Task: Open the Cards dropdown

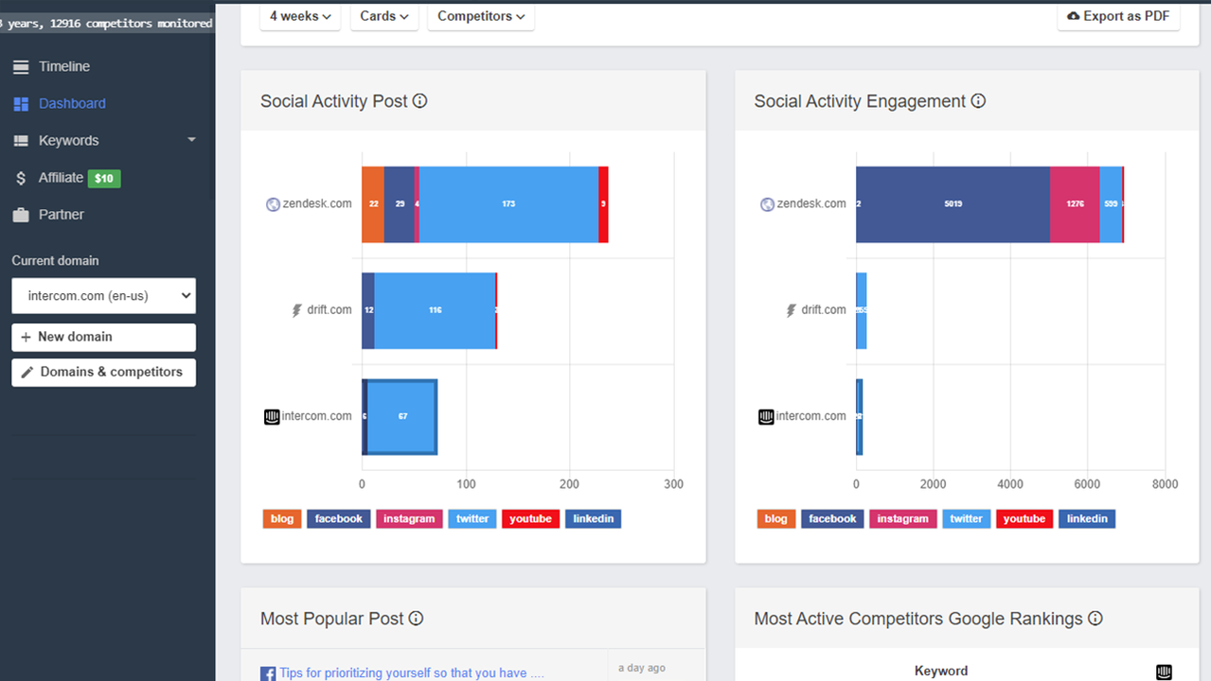Action: [x=384, y=16]
